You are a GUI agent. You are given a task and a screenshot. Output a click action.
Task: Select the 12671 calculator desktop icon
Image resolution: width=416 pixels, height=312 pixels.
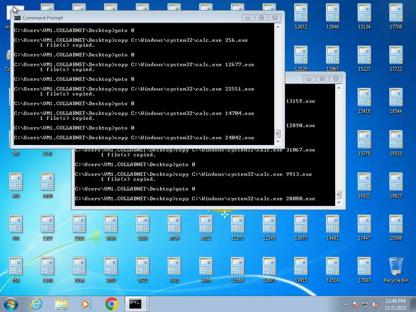[x=269, y=270]
